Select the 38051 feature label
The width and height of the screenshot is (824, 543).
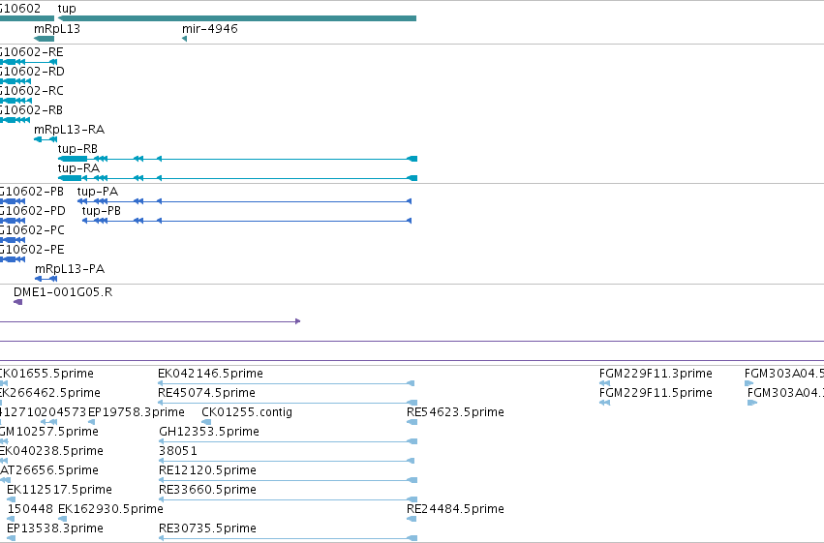178,451
